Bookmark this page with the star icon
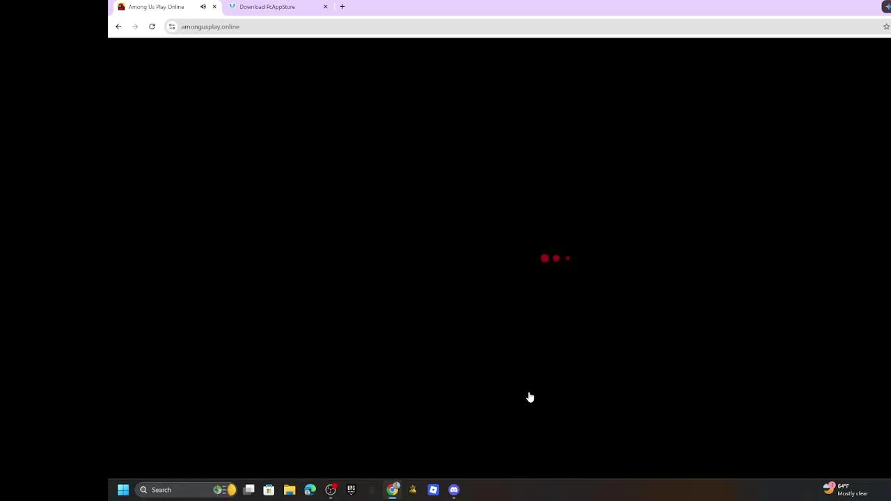891x501 pixels. (886, 26)
